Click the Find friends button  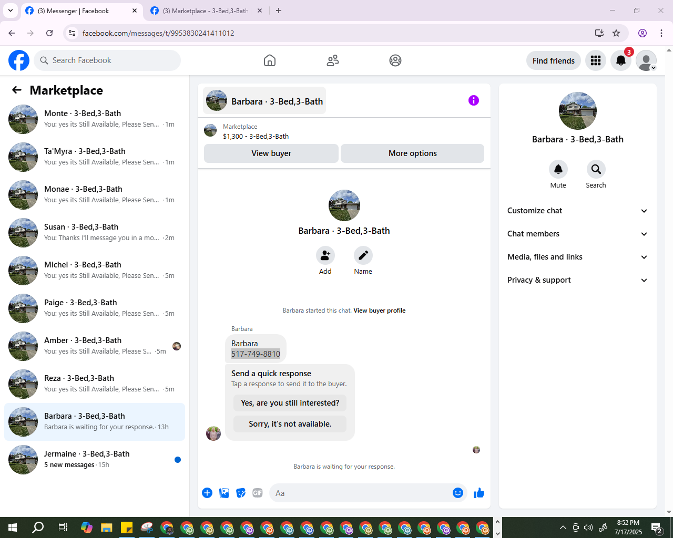(554, 60)
